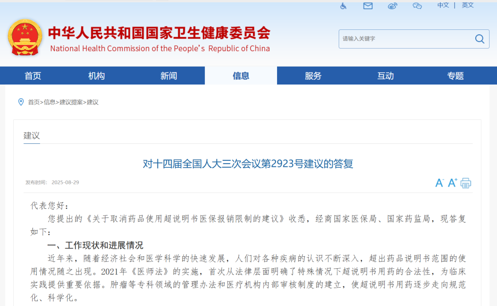Click the search magnifier icon

tap(480, 39)
